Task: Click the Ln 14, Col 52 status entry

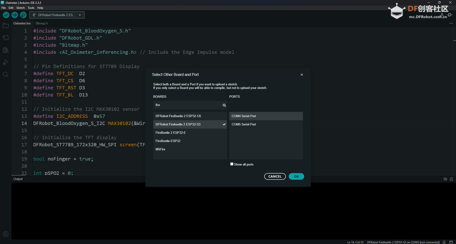Action: point(355,242)
